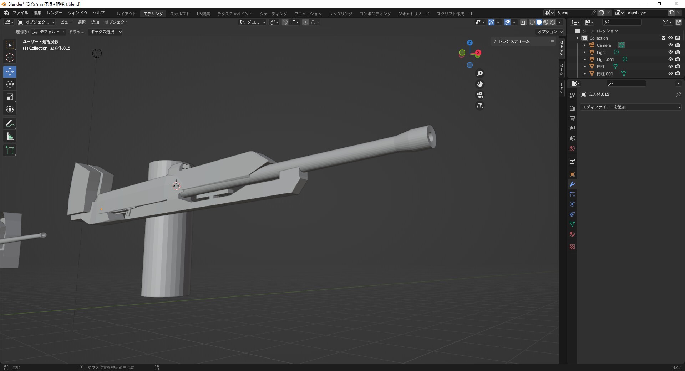Toggle visibility of Light.001 in outliner
Screen dimensions: 685x371
point(670,59)
